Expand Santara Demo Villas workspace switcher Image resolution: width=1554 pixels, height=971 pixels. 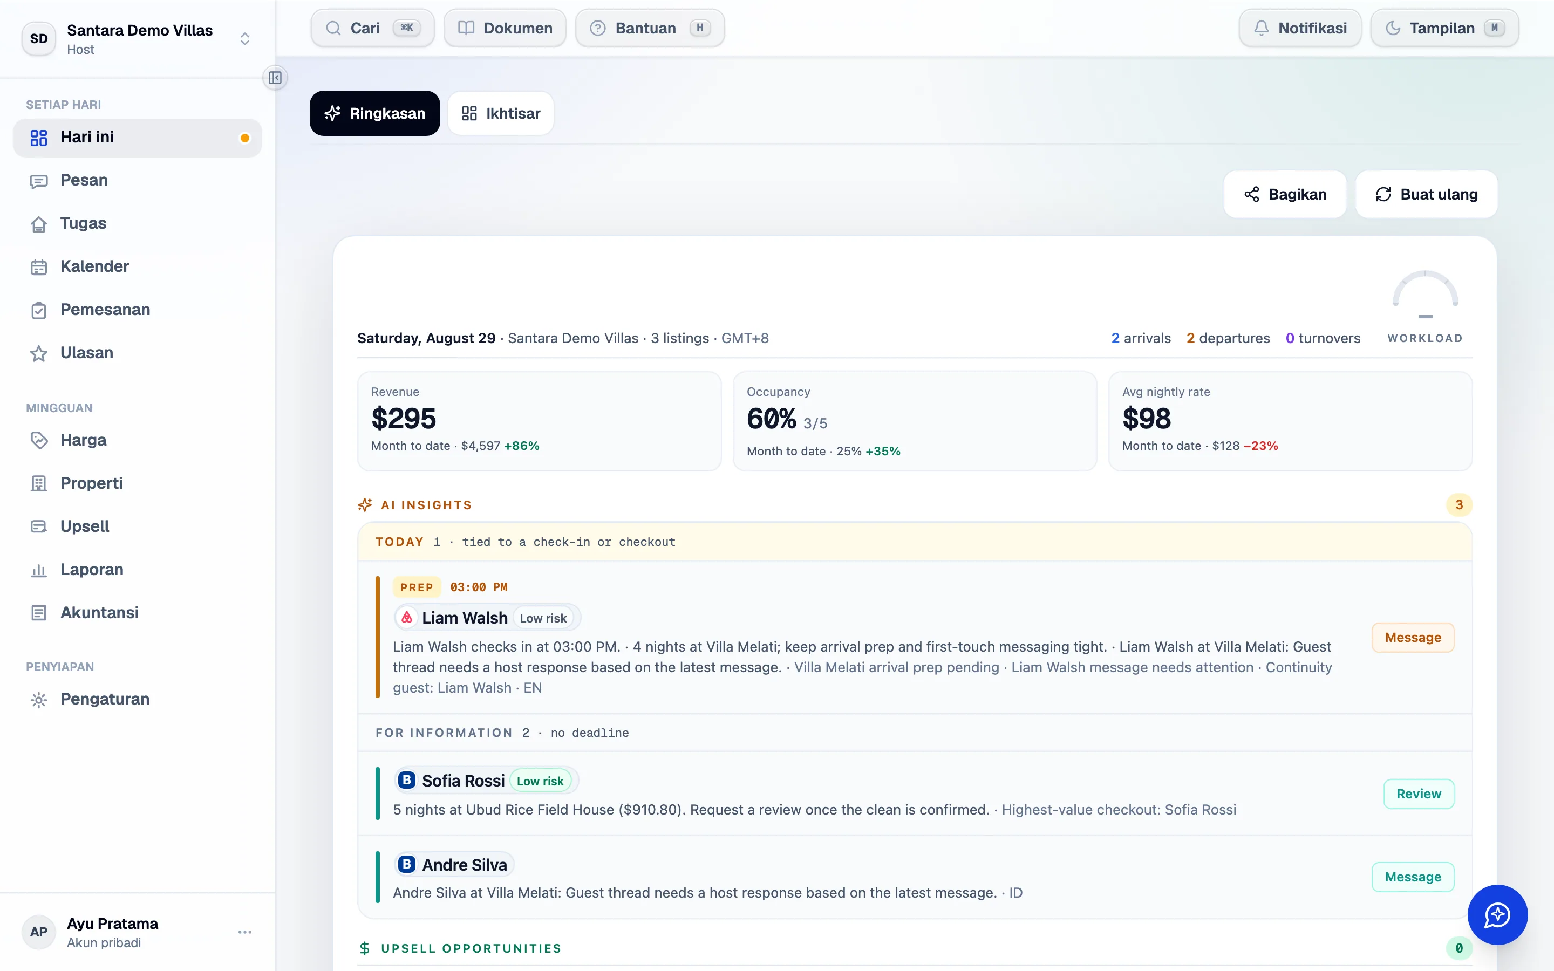coord(138,38)
